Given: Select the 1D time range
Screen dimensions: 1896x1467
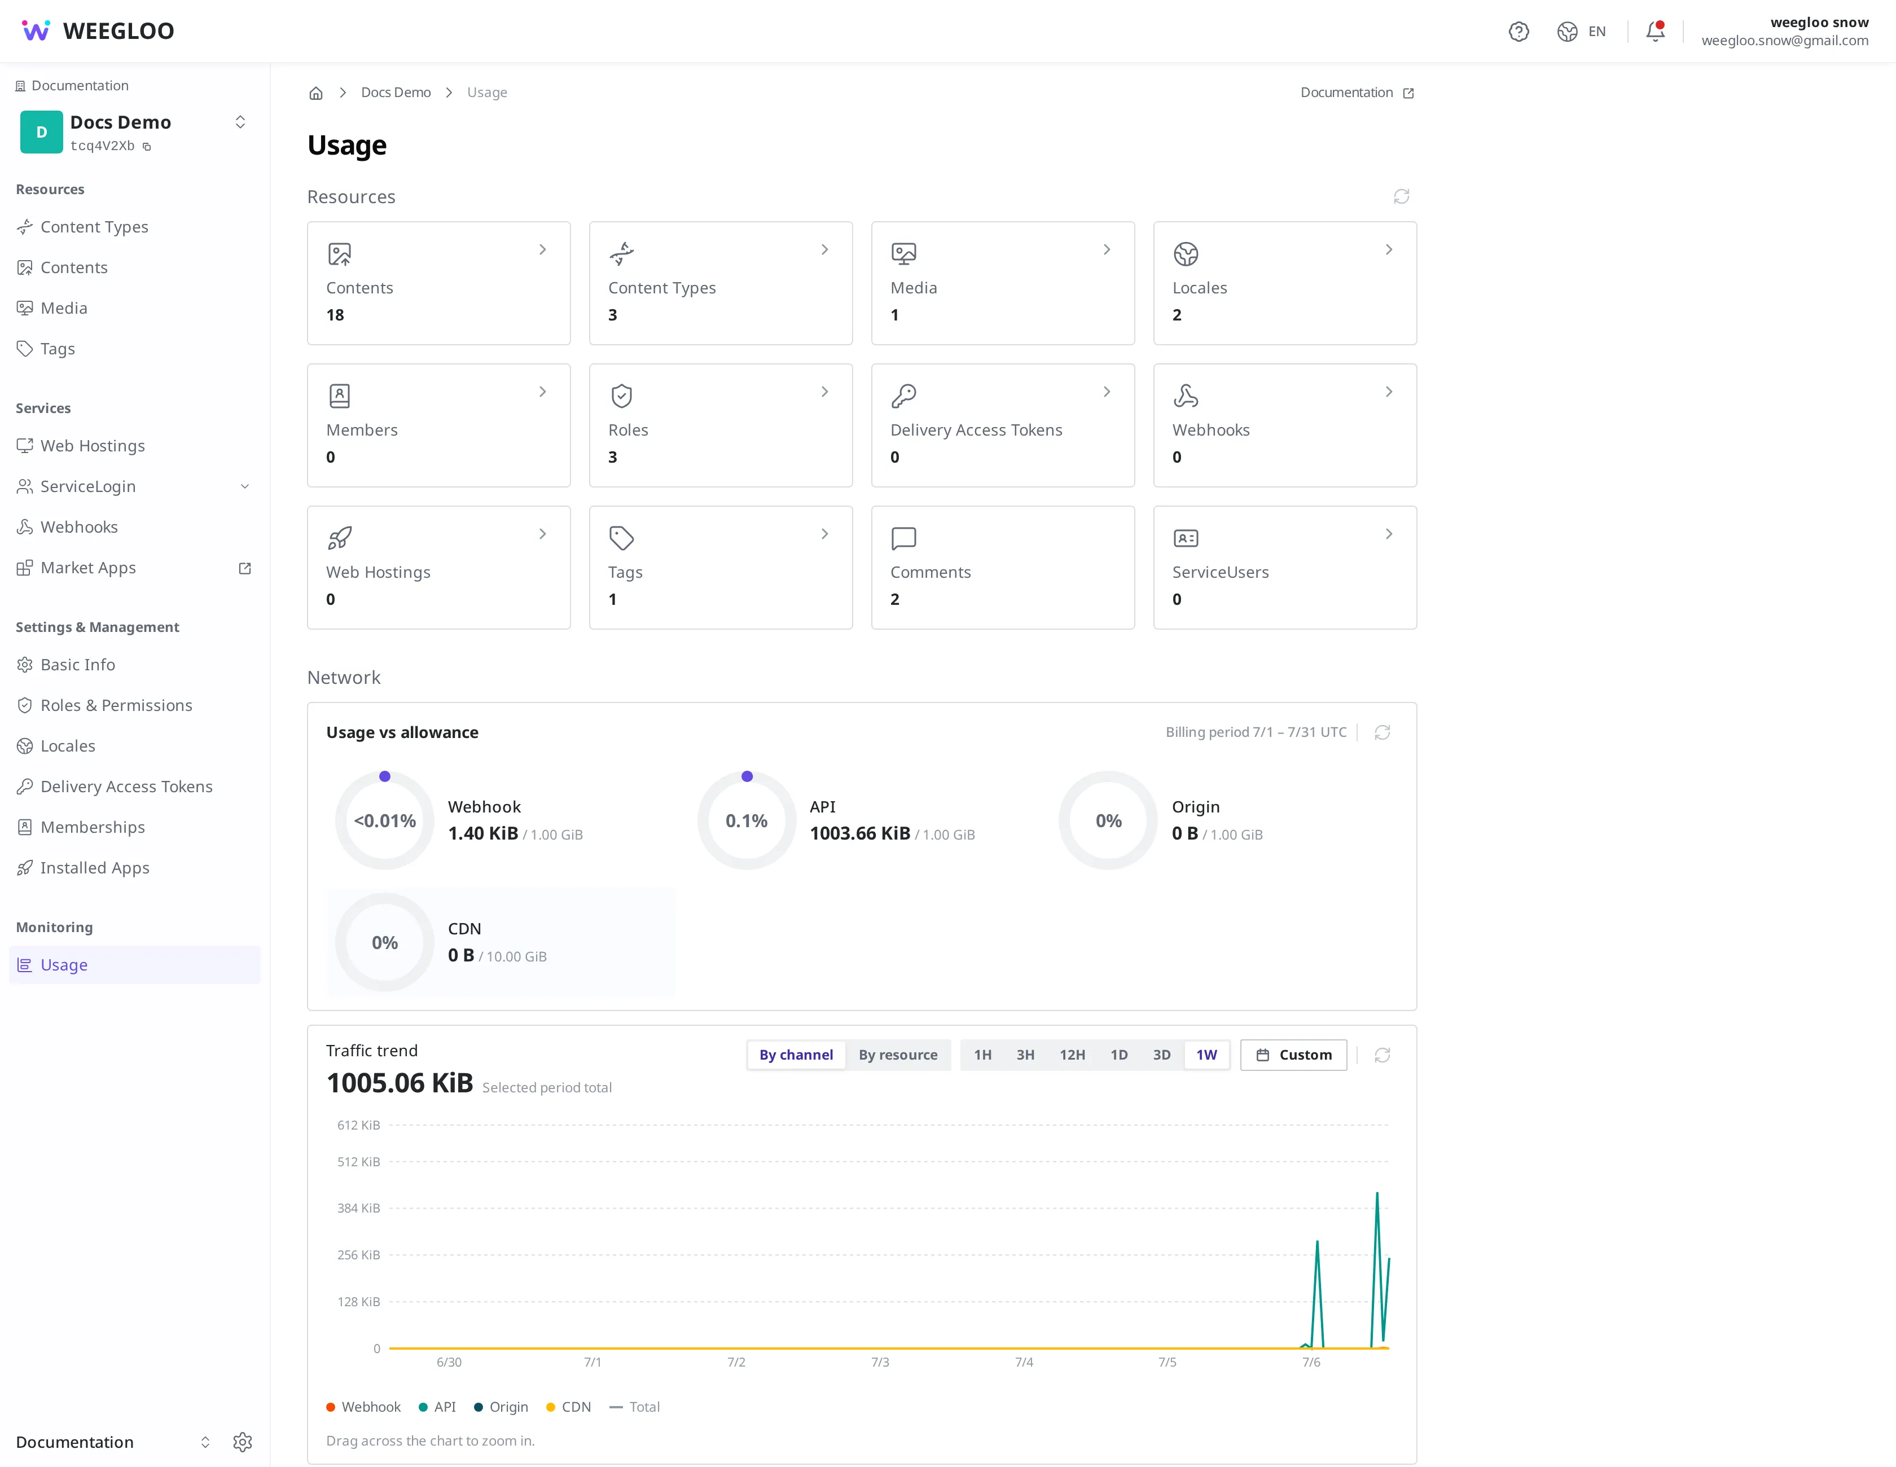Looking at the screenshot, I should (x=1119, y=1055).
